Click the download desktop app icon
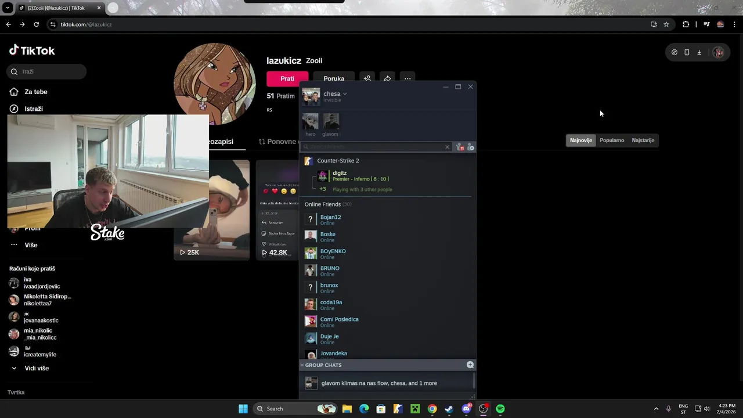 (699, 52)
